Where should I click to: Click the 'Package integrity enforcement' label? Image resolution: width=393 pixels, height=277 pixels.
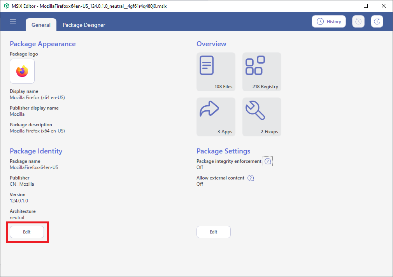229,161
